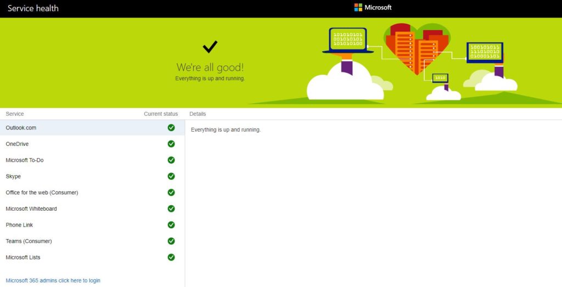Select the Microsoft Whiteboard service
This screenshot has width=562, height=287.
(x=92, y=209)
